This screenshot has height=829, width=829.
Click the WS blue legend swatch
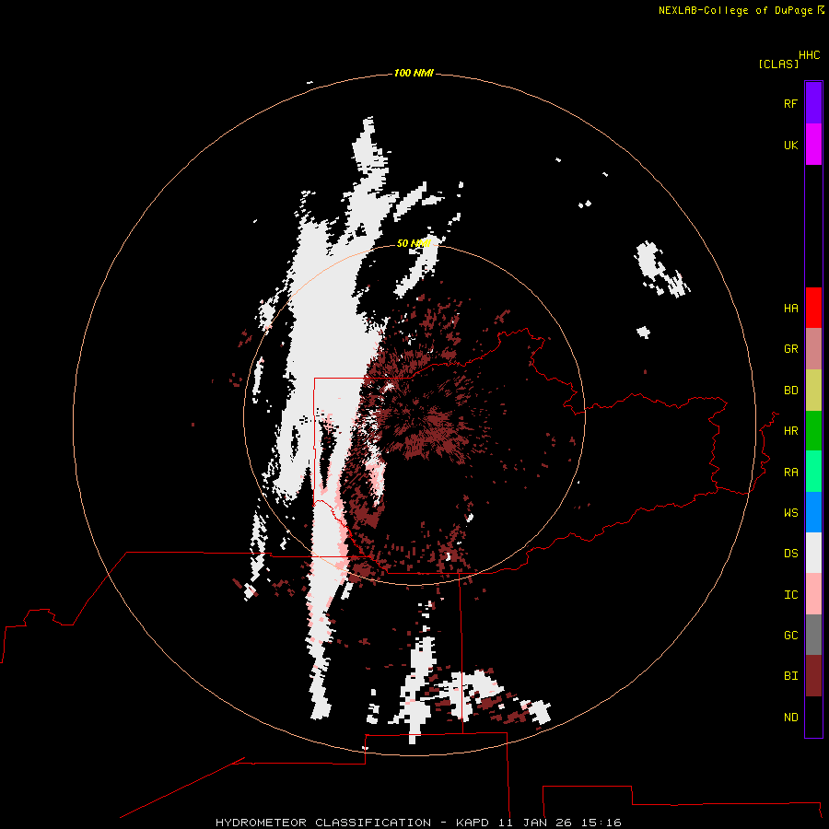pos(813,512)
